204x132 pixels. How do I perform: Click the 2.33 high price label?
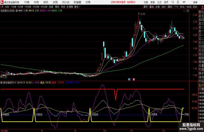click(143, 14)
